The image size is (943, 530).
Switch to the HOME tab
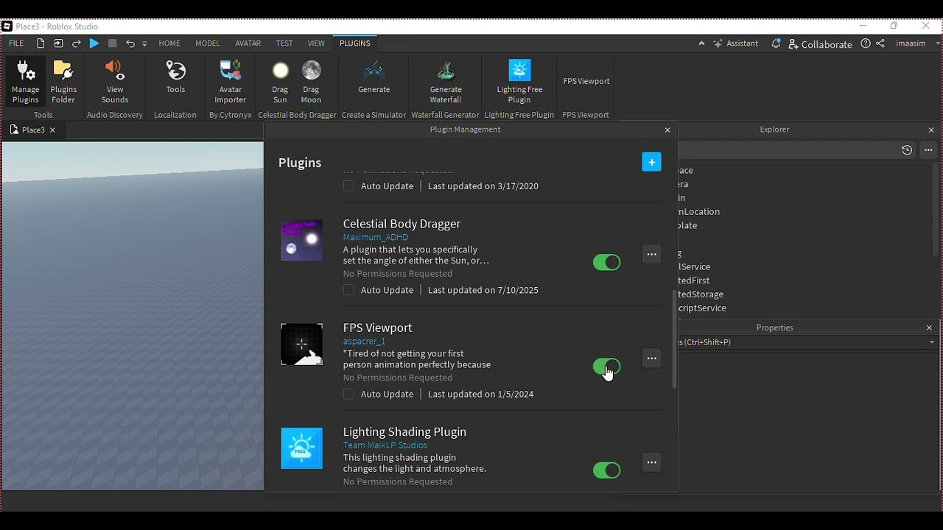pos(169,43)
